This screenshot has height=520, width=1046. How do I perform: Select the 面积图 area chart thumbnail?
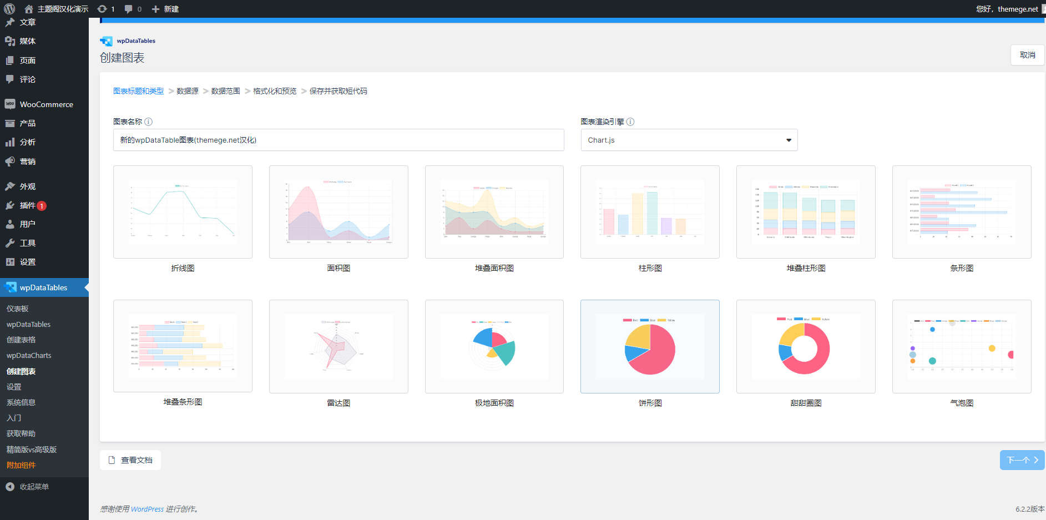tap(338, 212)
